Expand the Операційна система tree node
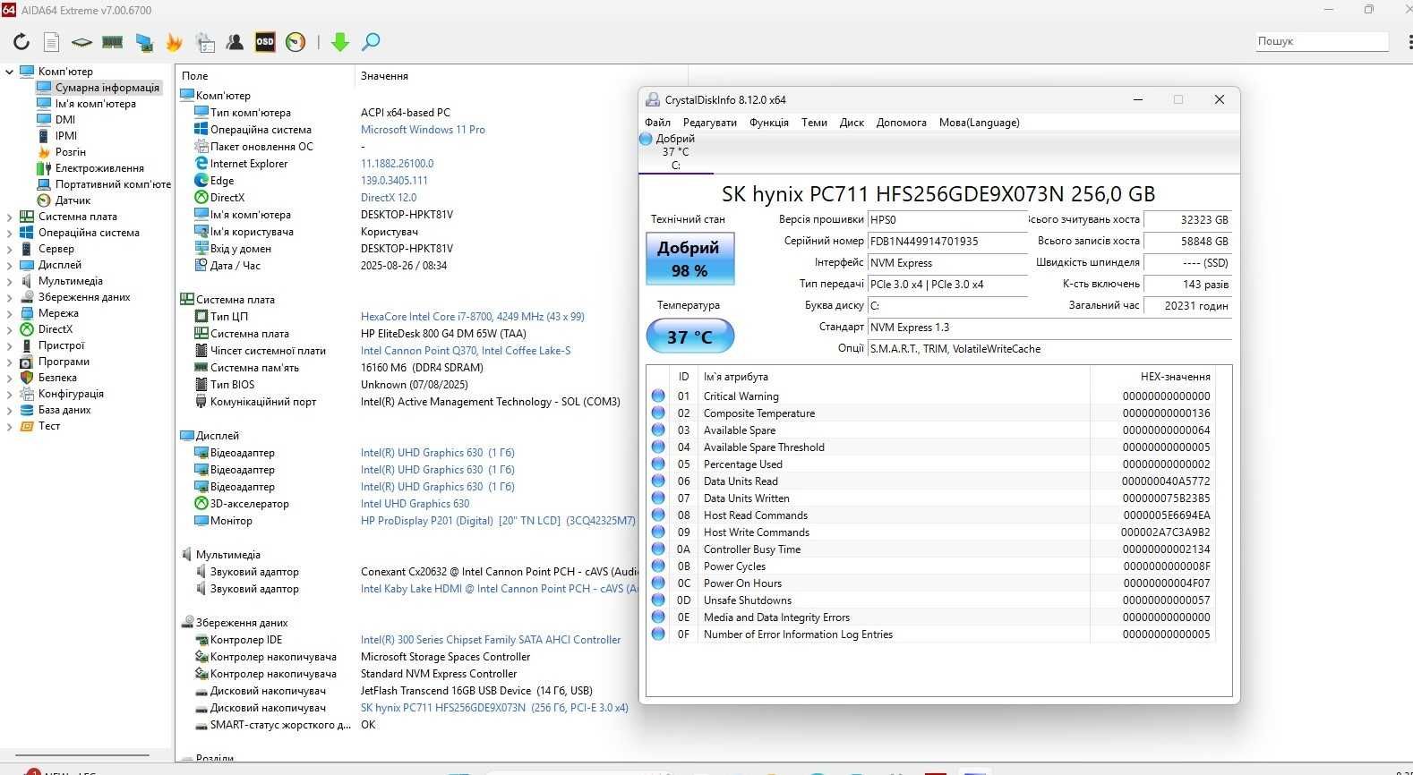Viewport: 1413px width, 775px height. pos(10,233)
